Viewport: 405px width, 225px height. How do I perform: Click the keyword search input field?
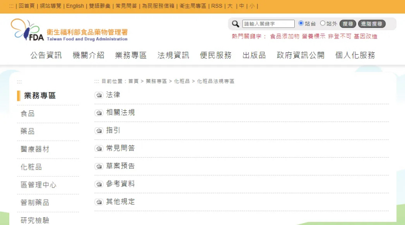pyautogui.click(x=268, y=24)
